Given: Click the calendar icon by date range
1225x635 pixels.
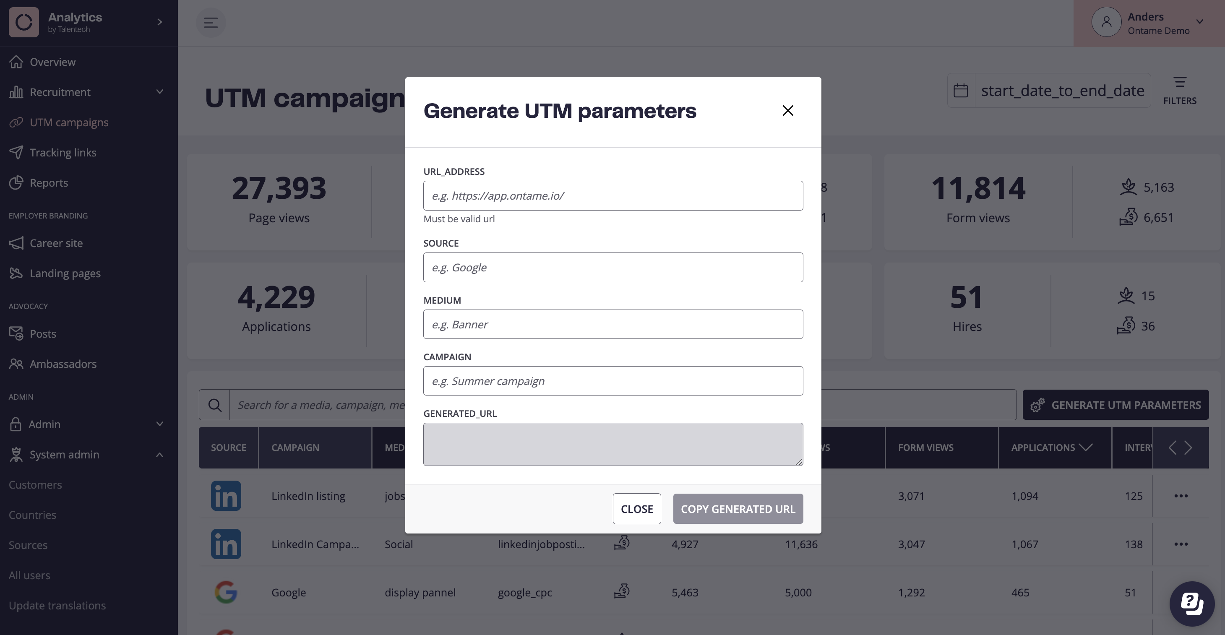Looking at the screenshot, I should [961, 90].
